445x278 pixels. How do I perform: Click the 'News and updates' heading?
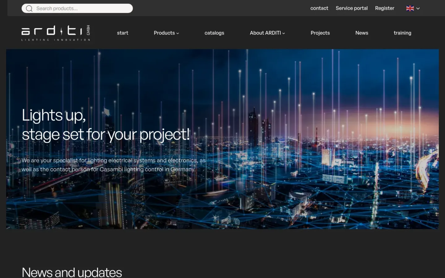[72, 272]
